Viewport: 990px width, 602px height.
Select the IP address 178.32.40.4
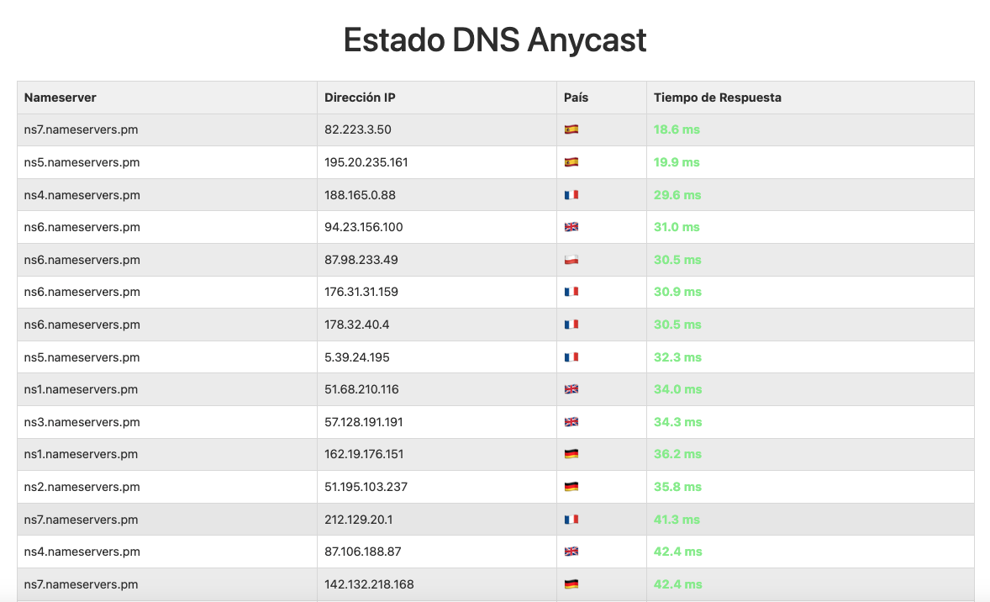coord(357,325)
